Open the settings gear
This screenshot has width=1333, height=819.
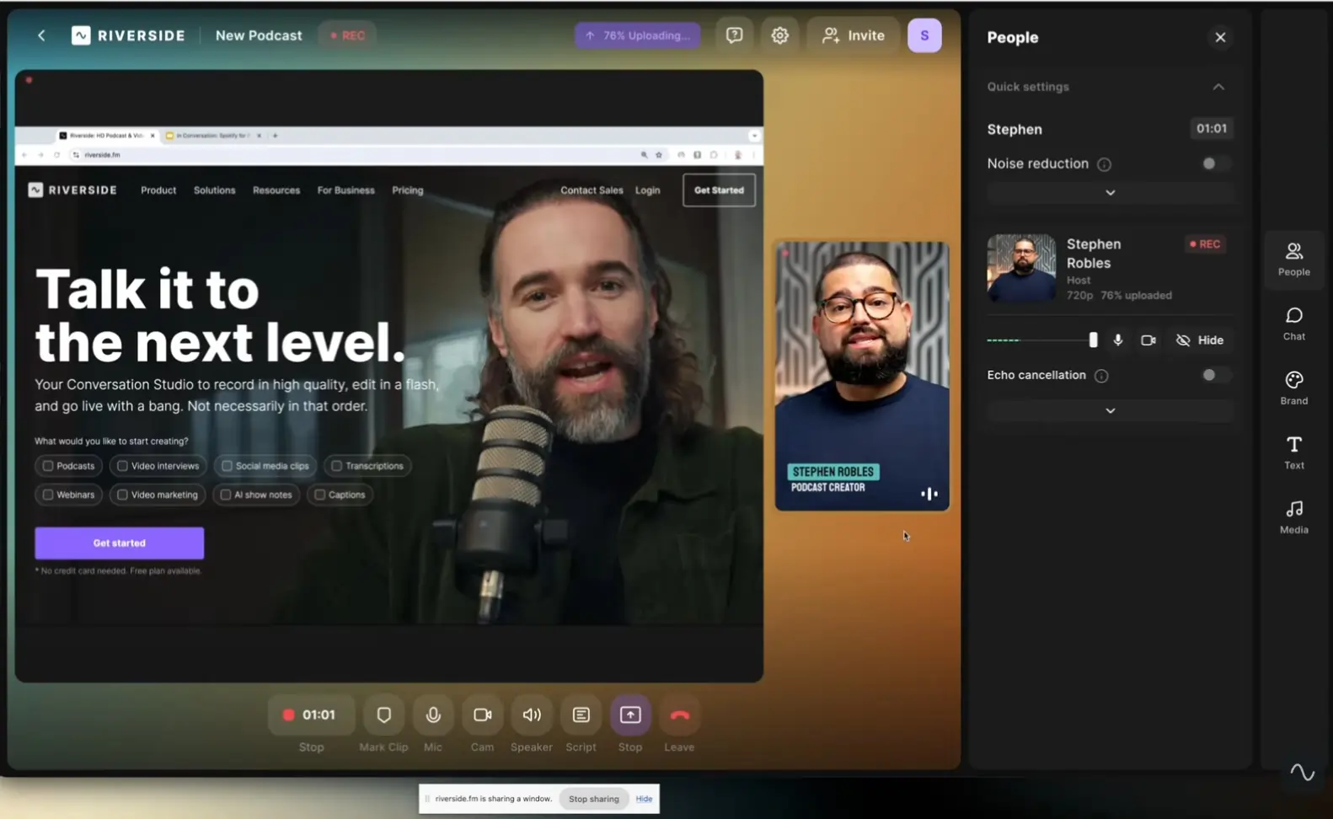(x=779, y=35)
